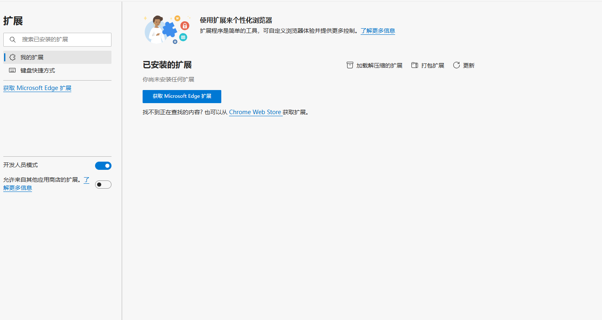The image size is (602, 320).
Task: Open the Chrome Web Store link
Action: coord(255,112)
